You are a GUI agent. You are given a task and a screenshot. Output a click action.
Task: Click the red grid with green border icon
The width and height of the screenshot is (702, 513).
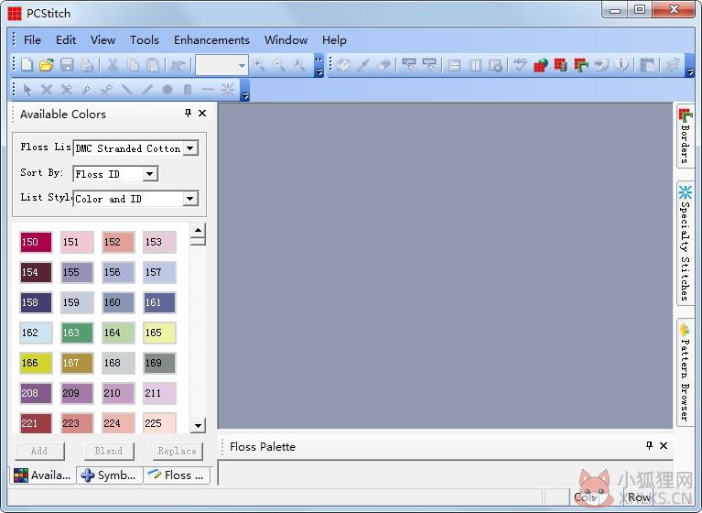coord(581,65)
